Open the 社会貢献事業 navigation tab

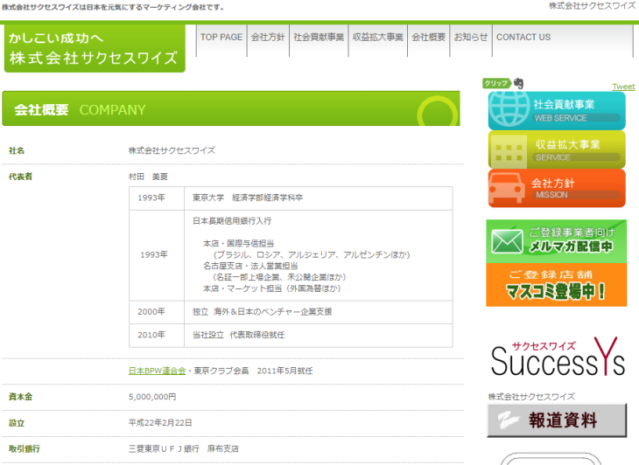pyautogui.click(x=319, y=38)
